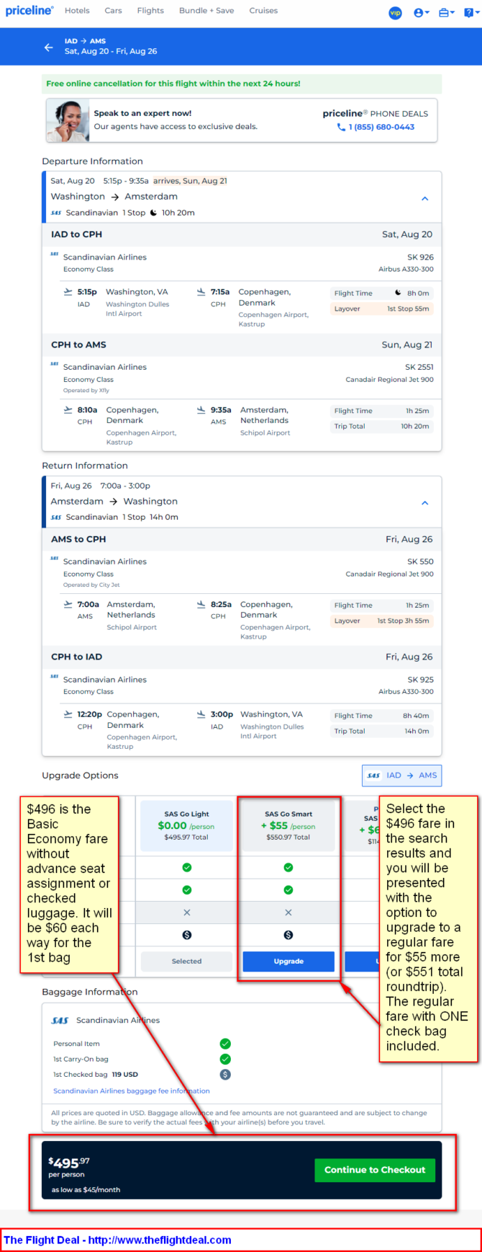This screenshot has width=482, height=1252.
Task: Click green check next to Personal Item
Action: 225,1044
